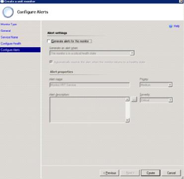Click the alert description scrollbar up arrow
184x179 pixels.
pos(127,99)
